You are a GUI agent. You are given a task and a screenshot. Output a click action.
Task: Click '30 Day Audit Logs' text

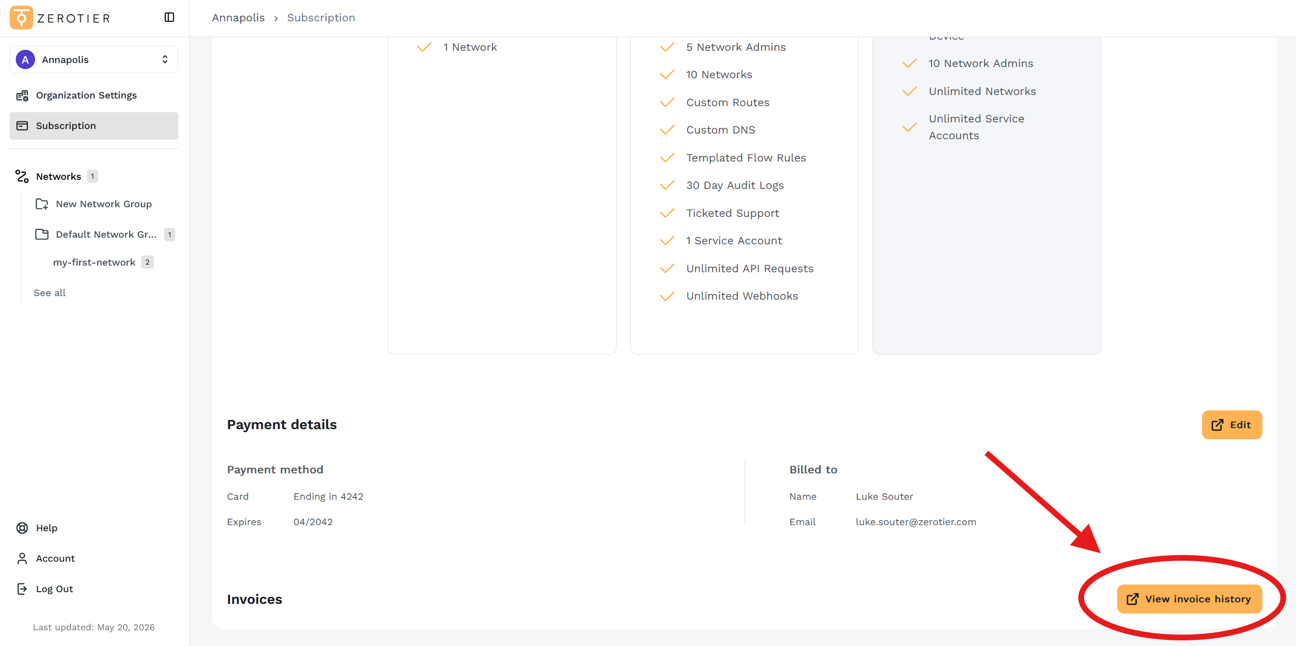[735, 185]
